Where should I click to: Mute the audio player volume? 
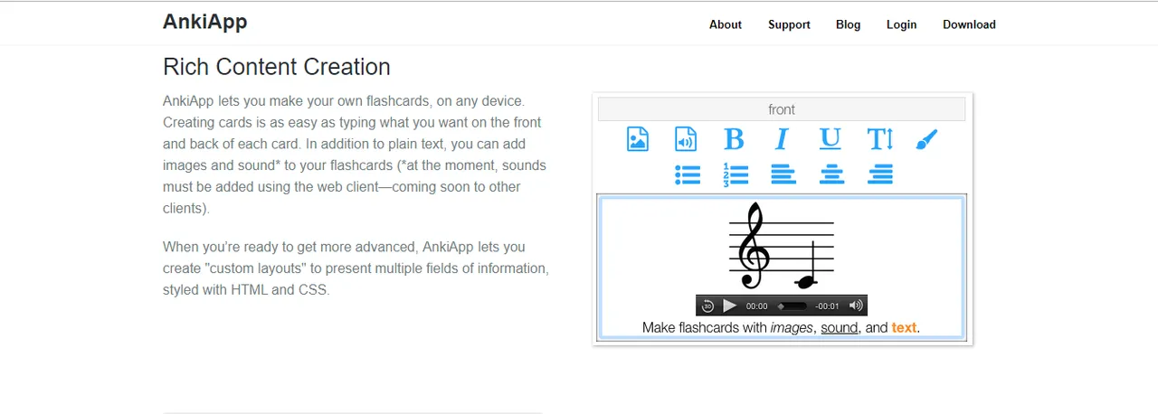pyautogui.click(x=856, y=306)
